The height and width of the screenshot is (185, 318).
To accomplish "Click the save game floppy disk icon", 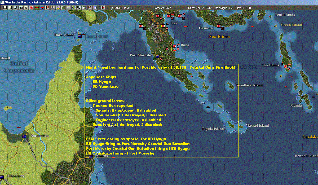I will pyautogui.click(x=5, y=8).
